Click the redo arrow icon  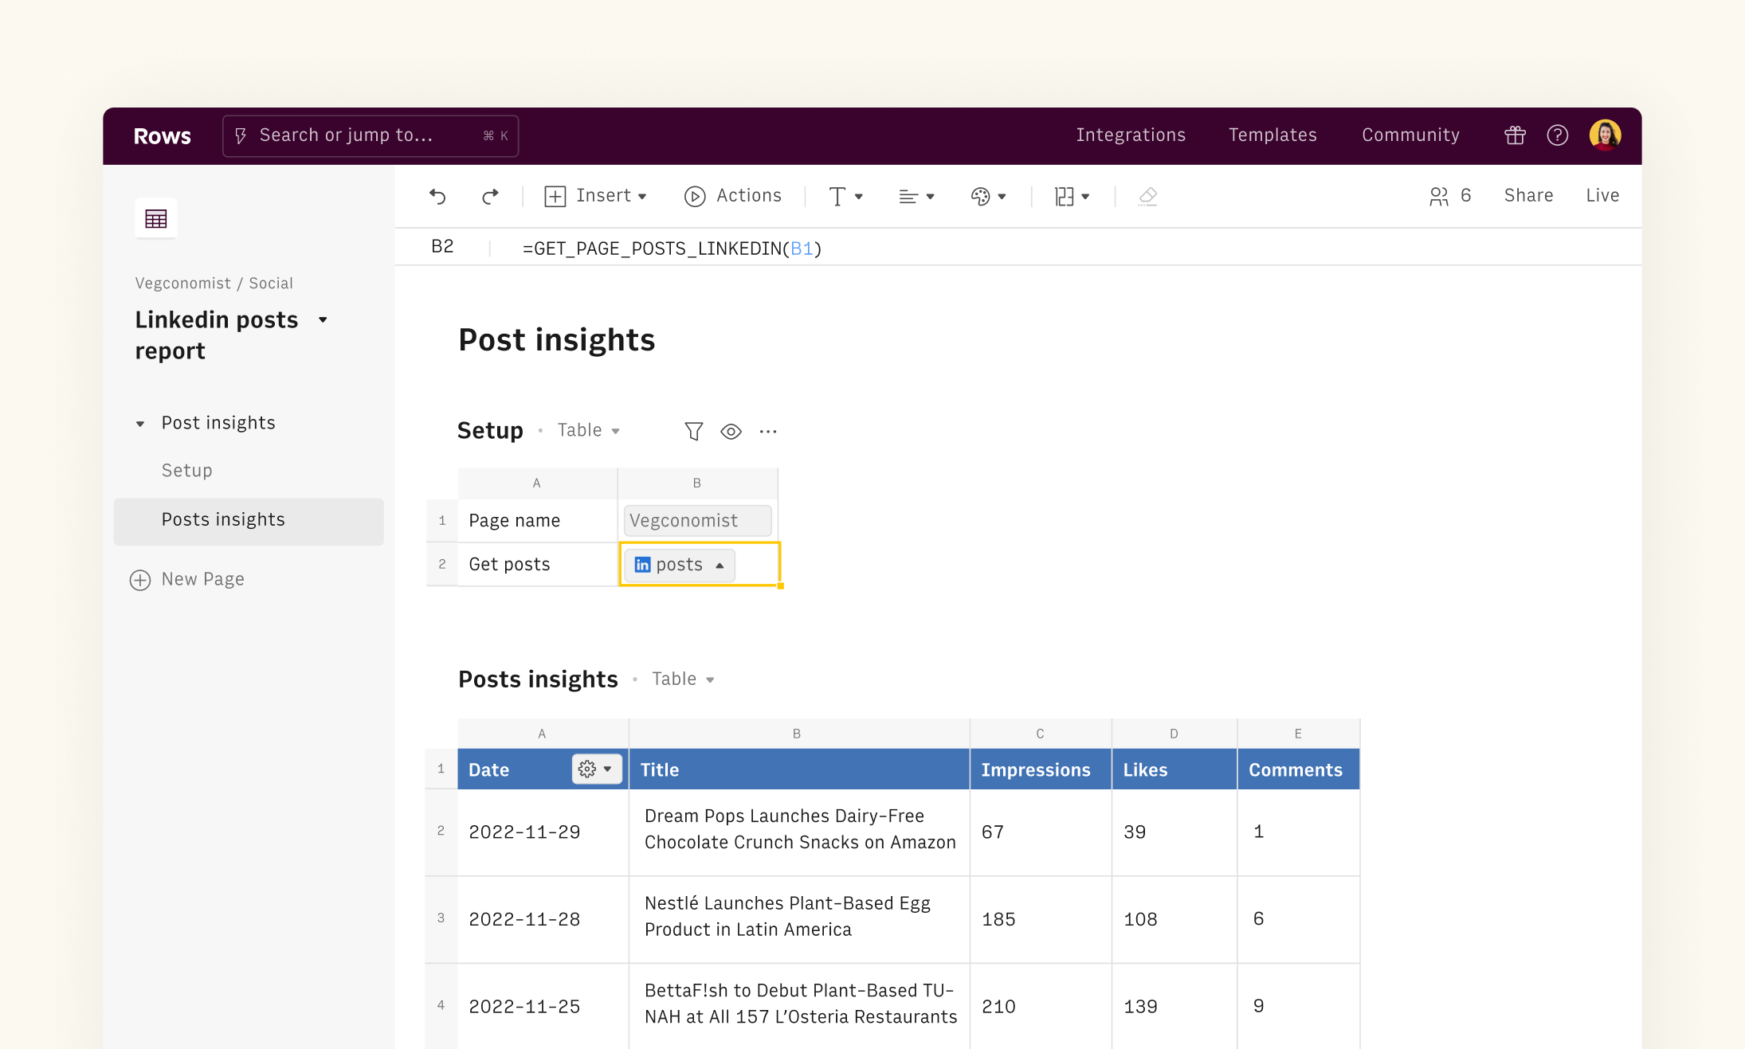490,196
